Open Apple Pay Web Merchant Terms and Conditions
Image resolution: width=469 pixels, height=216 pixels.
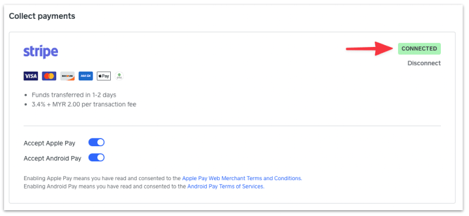click(x=242, y=178)
